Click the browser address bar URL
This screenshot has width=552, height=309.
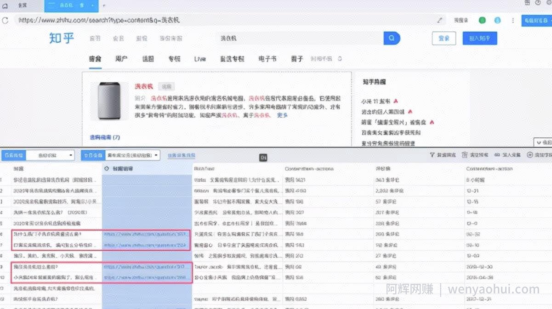(99, 20)
